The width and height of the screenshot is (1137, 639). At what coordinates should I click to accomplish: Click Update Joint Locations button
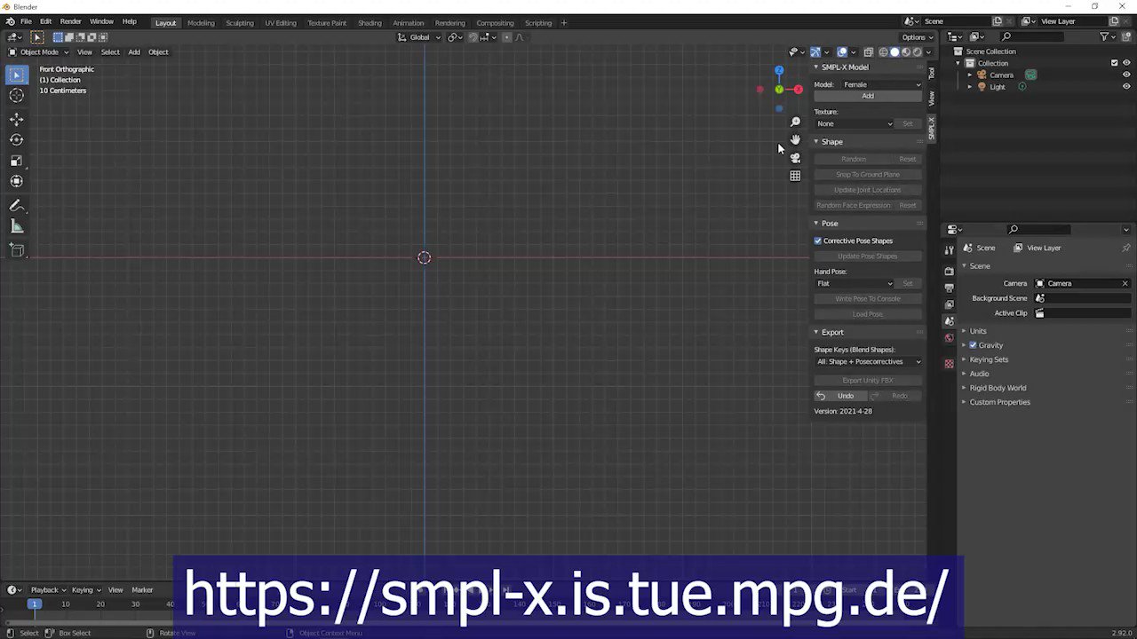click(868, 190)
